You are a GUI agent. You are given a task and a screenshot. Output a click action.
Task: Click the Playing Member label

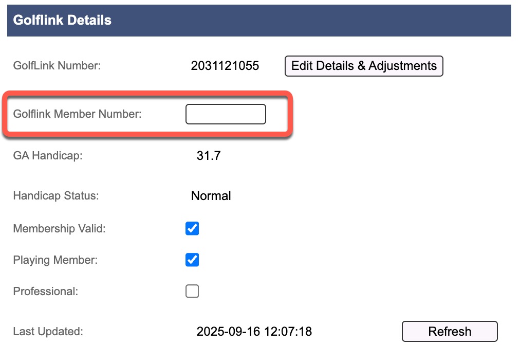coord(55,260)
